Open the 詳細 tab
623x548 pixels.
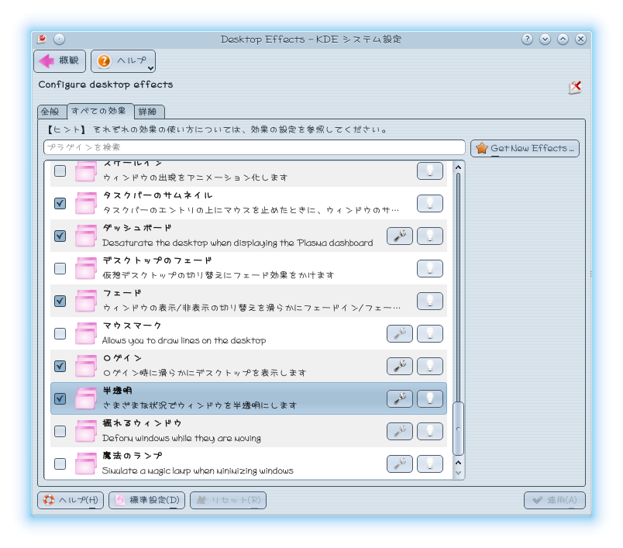[x=149, y=112]
